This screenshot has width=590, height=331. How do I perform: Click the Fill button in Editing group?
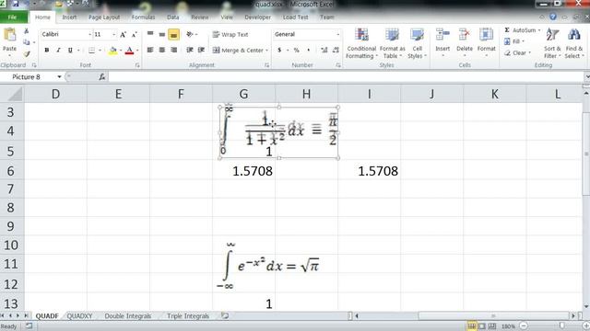point(514,41)
